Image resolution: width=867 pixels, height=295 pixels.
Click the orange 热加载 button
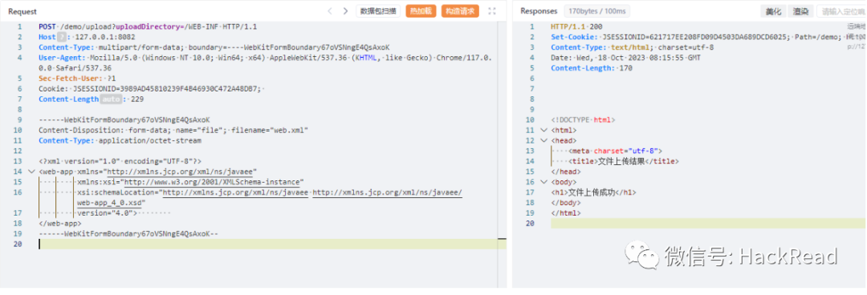point(421,11)
